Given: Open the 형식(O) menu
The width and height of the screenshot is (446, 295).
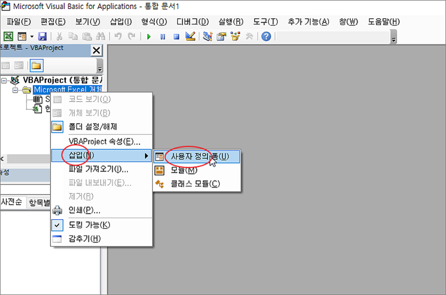Looking at the screenshot, I should coord(154,22).
